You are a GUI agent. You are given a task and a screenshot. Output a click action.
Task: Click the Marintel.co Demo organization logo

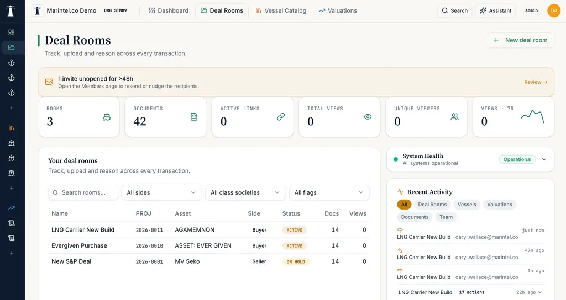tap(37, 10)
